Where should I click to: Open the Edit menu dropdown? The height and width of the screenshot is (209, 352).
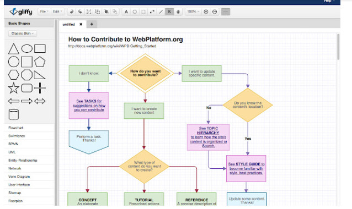[x=57, y=12]
